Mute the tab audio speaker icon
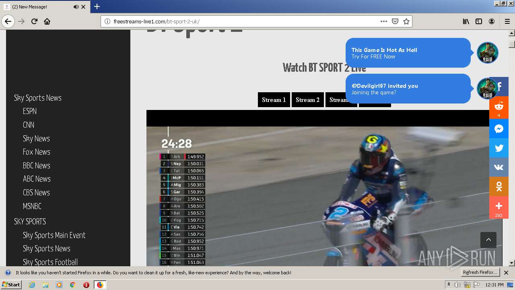 76,7
